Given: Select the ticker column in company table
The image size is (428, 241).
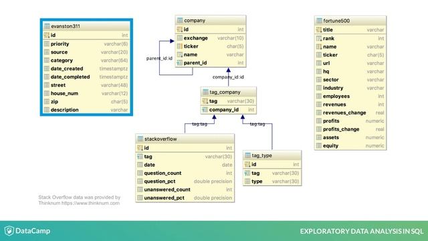Looking at the screenshot, I should [x=191, y=46].
